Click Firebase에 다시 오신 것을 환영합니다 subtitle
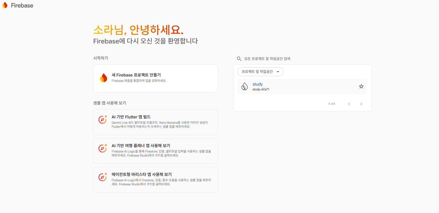 coord(146,41)
